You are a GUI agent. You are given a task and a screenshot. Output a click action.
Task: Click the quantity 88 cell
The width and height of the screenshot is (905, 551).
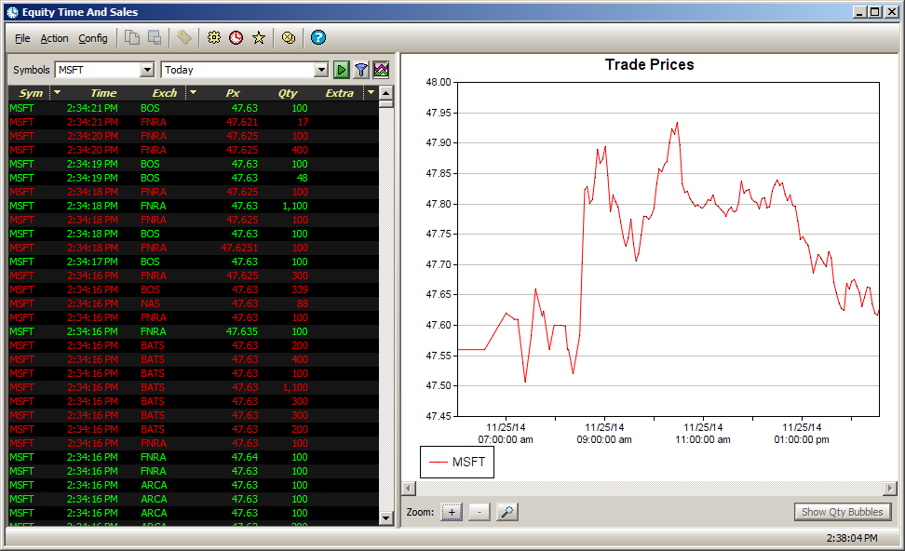[x=303, y=303]
